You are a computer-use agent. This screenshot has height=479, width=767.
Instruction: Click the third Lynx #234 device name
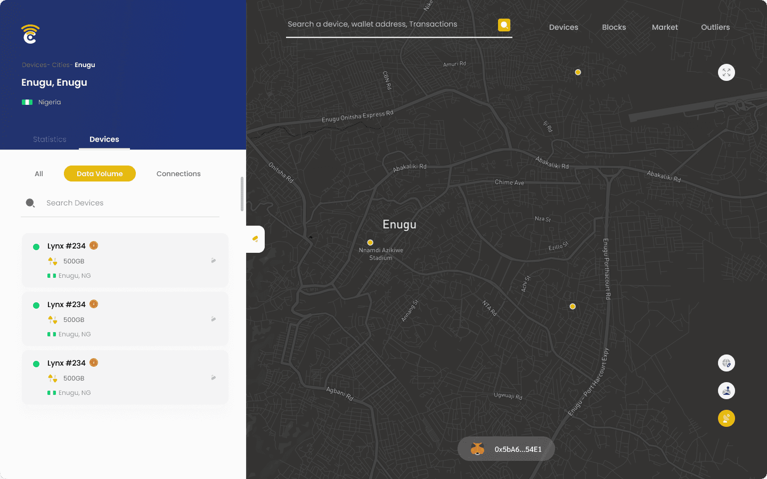point(67,363)
